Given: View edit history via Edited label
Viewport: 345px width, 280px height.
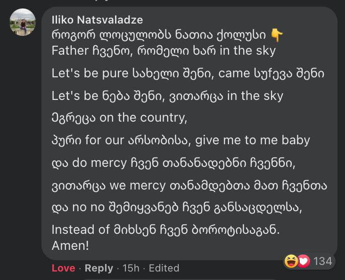Looking at the screenshot, I should click(164, 268).
